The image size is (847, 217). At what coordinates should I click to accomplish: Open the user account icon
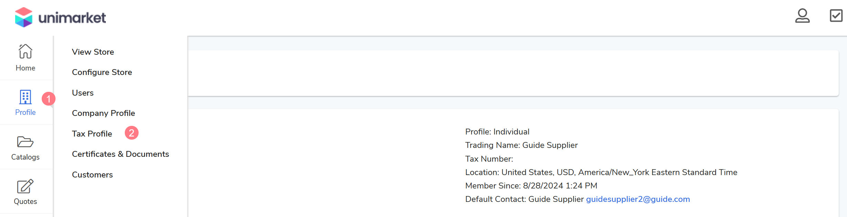tap(802, 16)
